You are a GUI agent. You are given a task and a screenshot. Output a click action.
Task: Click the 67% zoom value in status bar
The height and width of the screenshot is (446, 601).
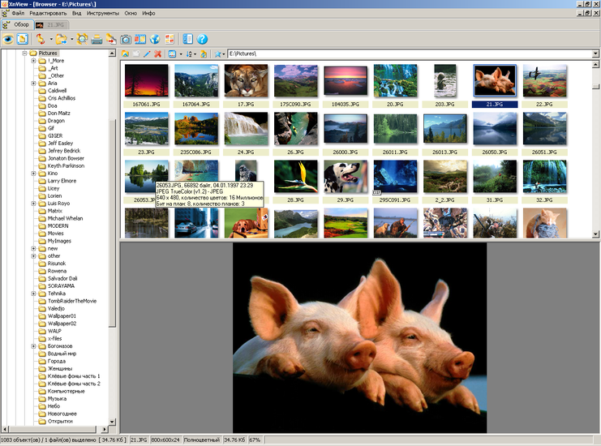coord(255,440)
